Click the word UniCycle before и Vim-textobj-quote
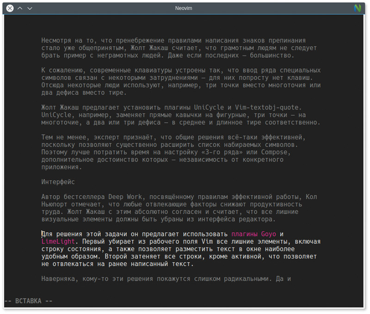370x314 pixels. pyautogui.click(x=209, y=107)
